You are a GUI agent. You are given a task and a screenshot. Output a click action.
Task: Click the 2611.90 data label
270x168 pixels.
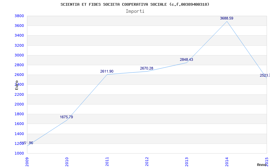107,72
